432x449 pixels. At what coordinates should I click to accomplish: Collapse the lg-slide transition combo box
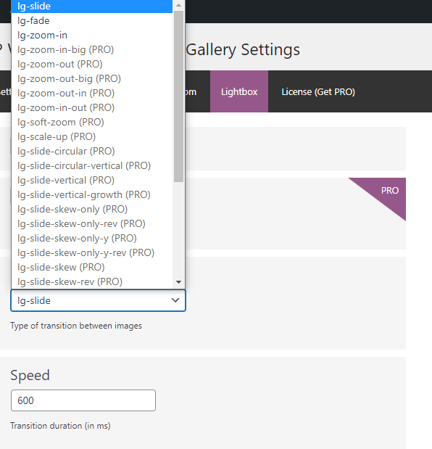pyautogui.click(x=98, y=300)
